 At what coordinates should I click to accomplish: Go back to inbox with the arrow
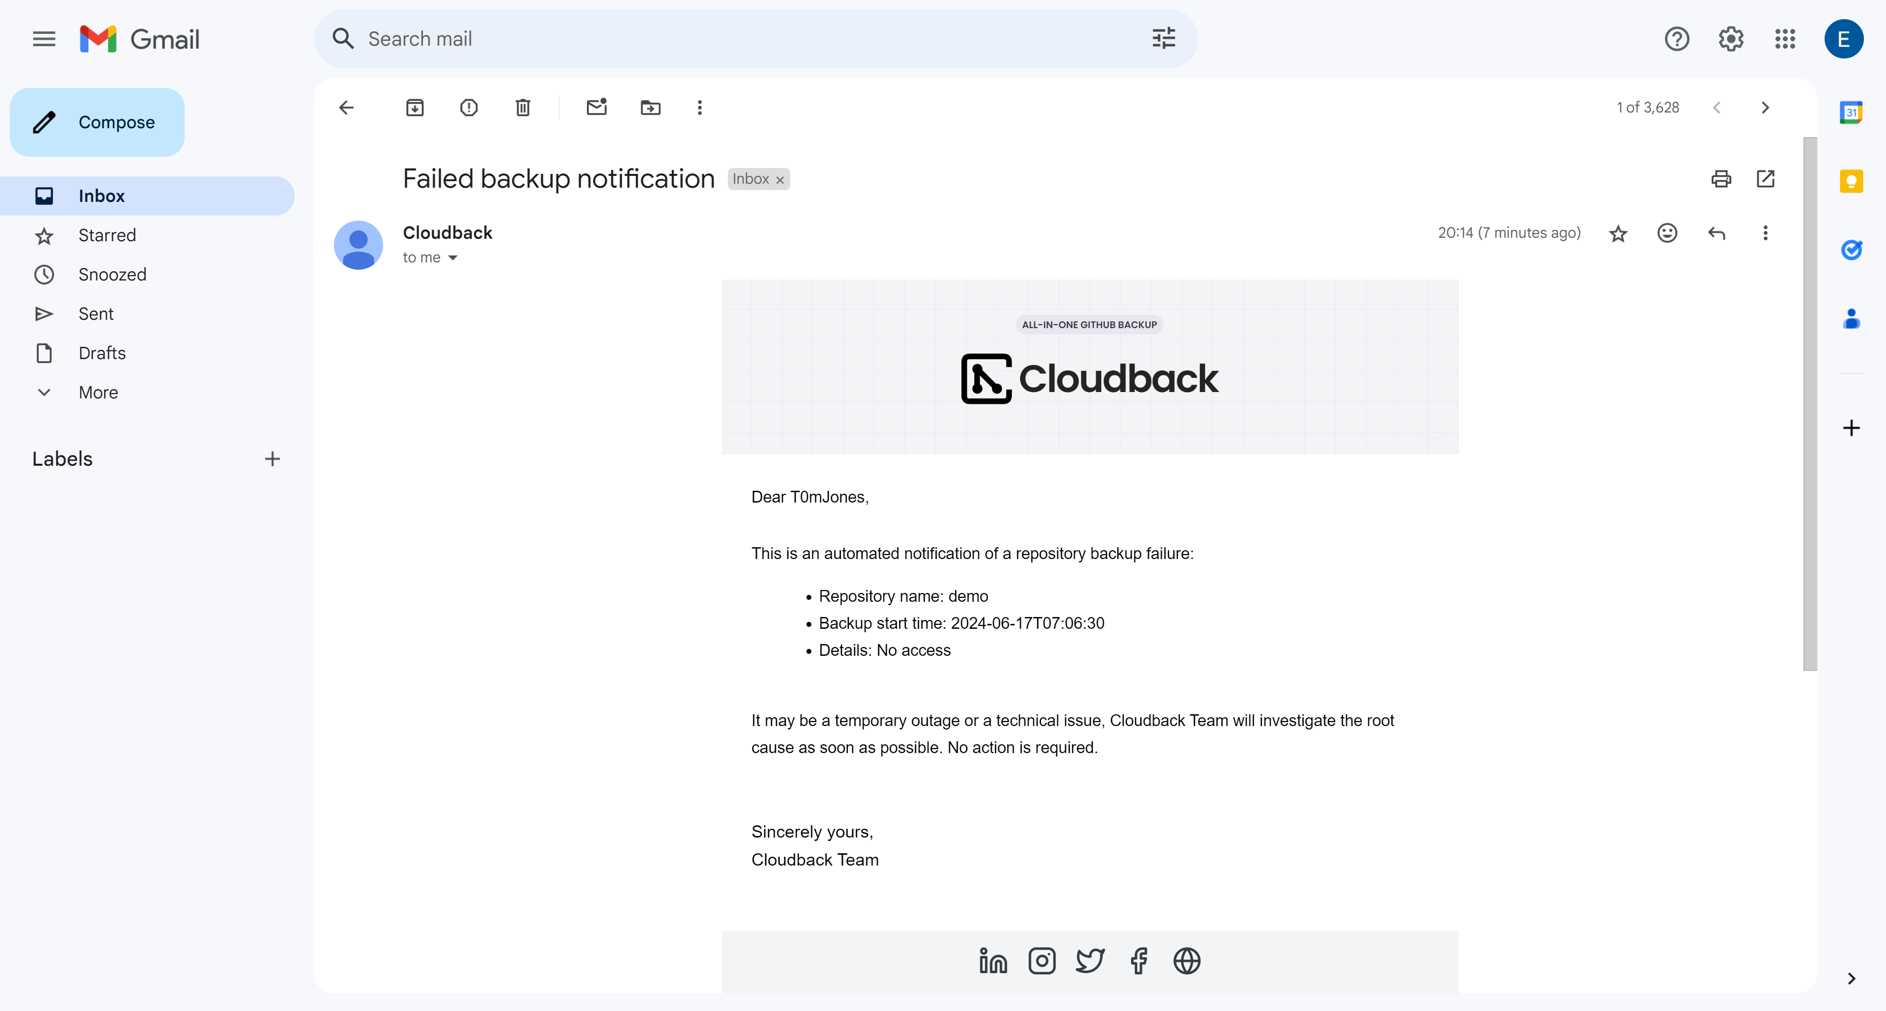coord(346,108)
